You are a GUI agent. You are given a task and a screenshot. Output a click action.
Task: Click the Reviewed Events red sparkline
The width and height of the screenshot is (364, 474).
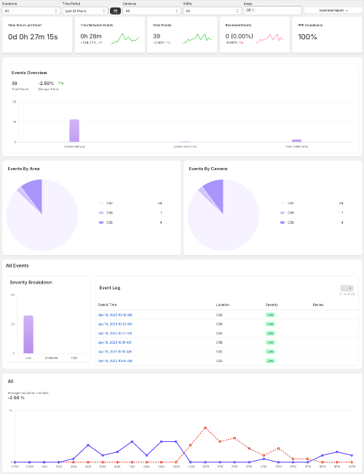tap(269, 39)
